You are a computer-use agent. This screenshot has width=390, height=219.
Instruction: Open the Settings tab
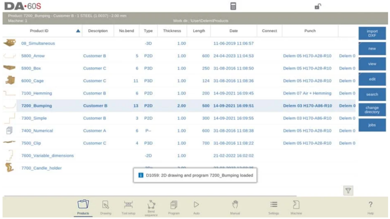pyautogui.click(x=273, y=207)
